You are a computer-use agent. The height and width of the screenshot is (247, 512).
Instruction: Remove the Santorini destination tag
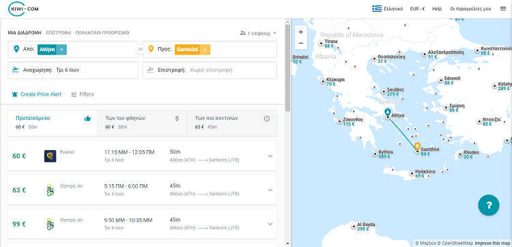tap(205, 50)
